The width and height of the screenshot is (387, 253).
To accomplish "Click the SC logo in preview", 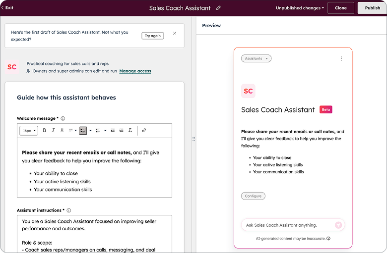I will tap(248, 91).
